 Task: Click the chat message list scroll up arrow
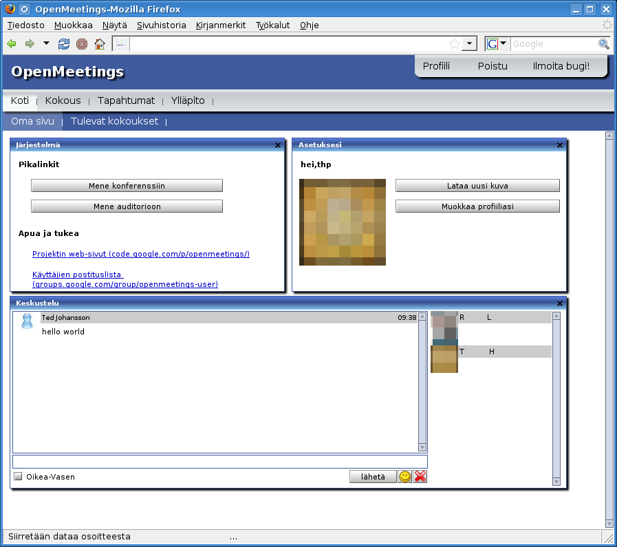pos(422,317)
